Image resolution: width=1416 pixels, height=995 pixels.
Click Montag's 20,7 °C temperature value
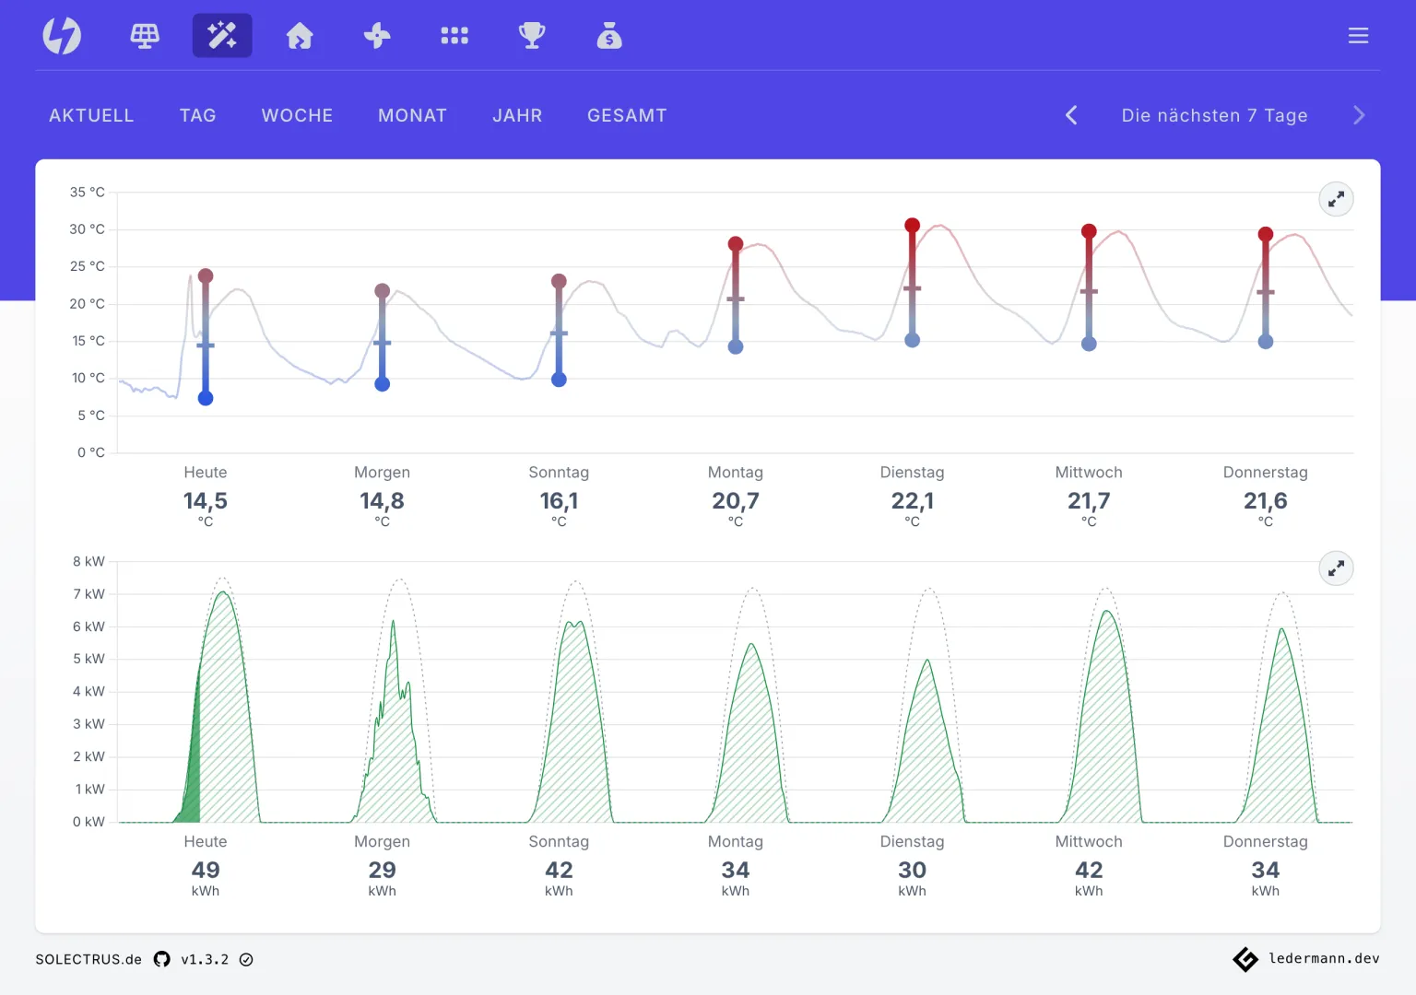(x=736, y=501)
